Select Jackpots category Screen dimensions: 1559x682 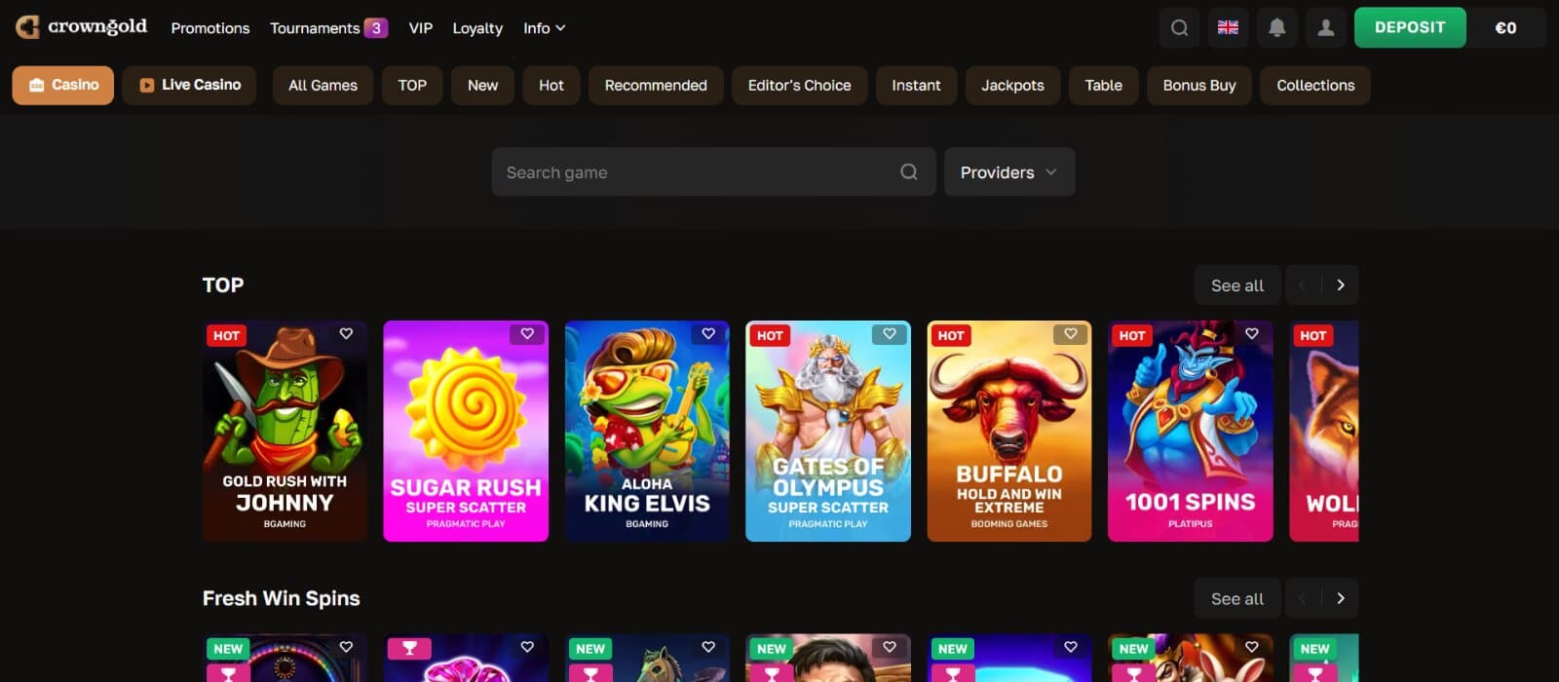(x=1012, y=85)
